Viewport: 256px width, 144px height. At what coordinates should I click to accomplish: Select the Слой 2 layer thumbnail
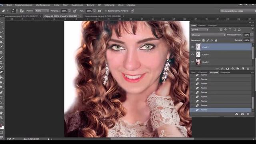198,62
